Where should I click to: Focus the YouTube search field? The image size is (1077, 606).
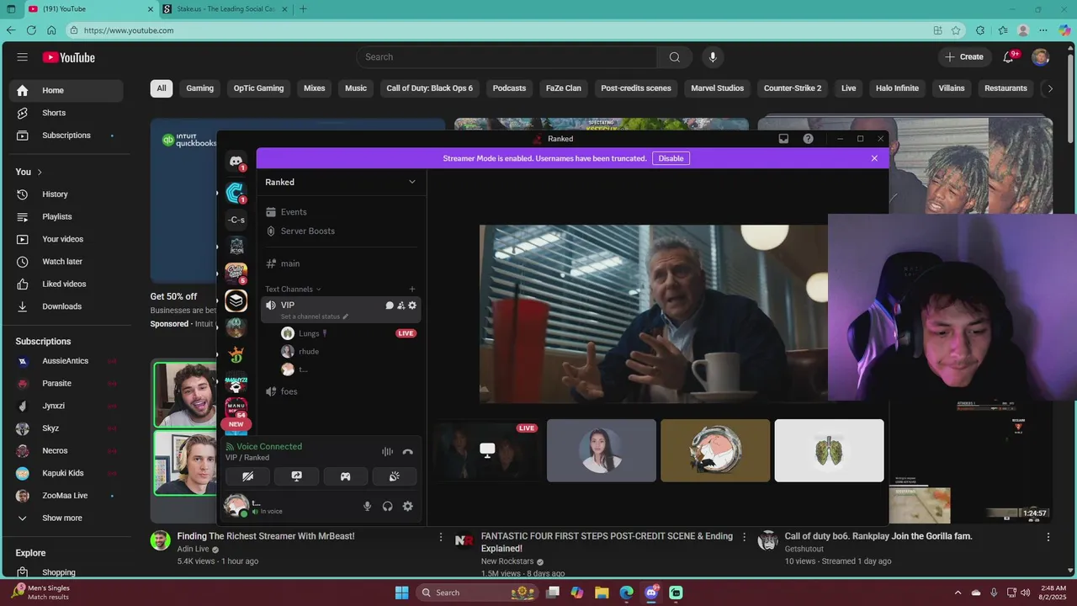tap(507, 57)
